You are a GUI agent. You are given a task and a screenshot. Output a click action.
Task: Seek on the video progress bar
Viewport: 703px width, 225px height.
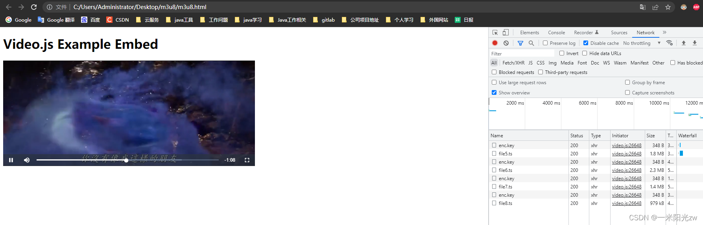(127, 160)
